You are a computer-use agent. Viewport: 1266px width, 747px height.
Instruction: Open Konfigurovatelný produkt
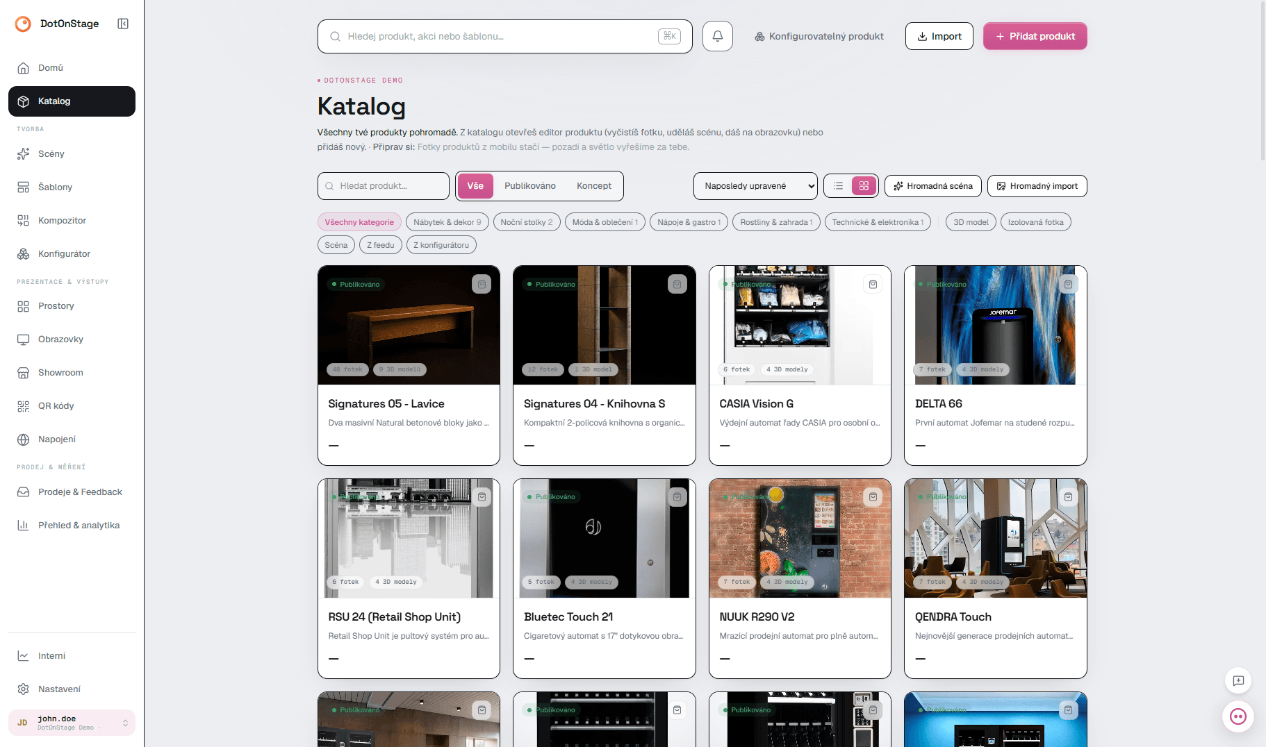pyautogui.click(x=819, y=36)
